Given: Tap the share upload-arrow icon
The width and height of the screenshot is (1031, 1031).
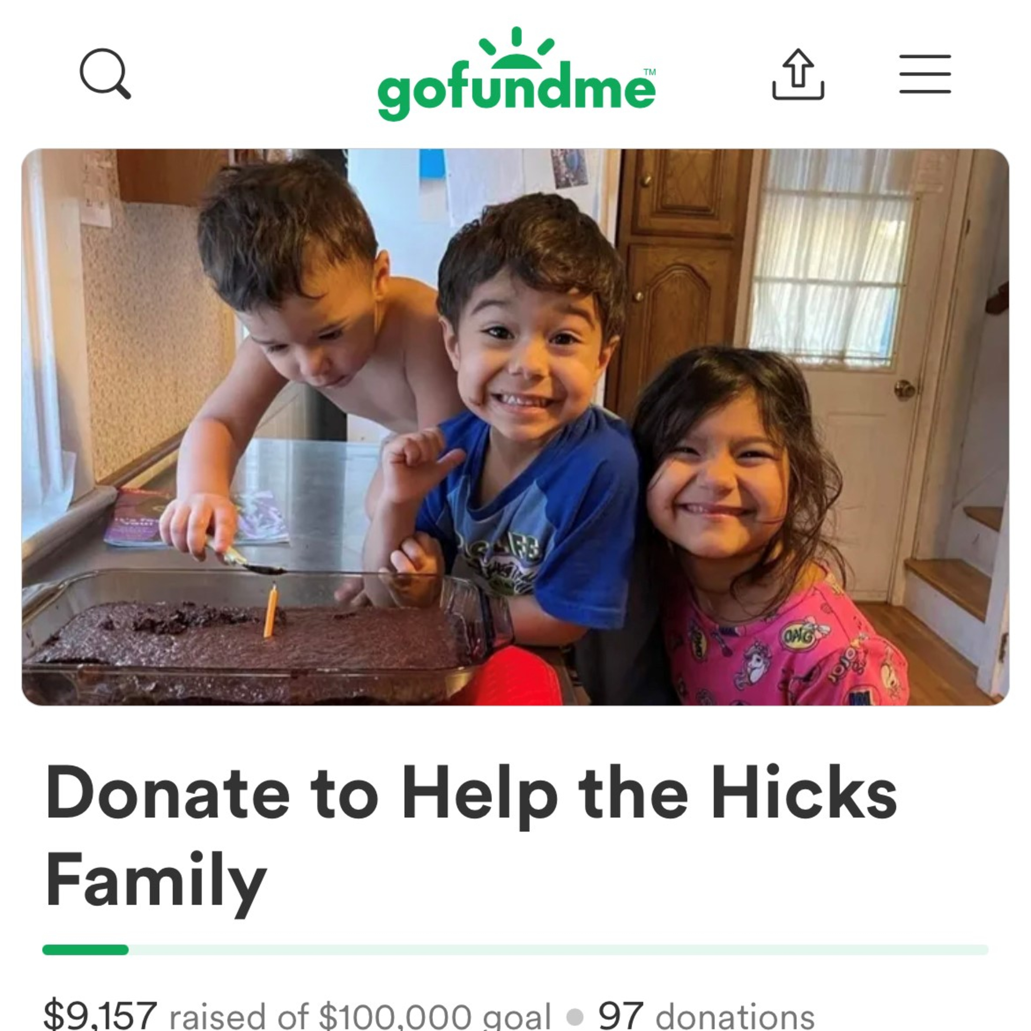Looking at the screenshot, I should click(x=798, y=74).
